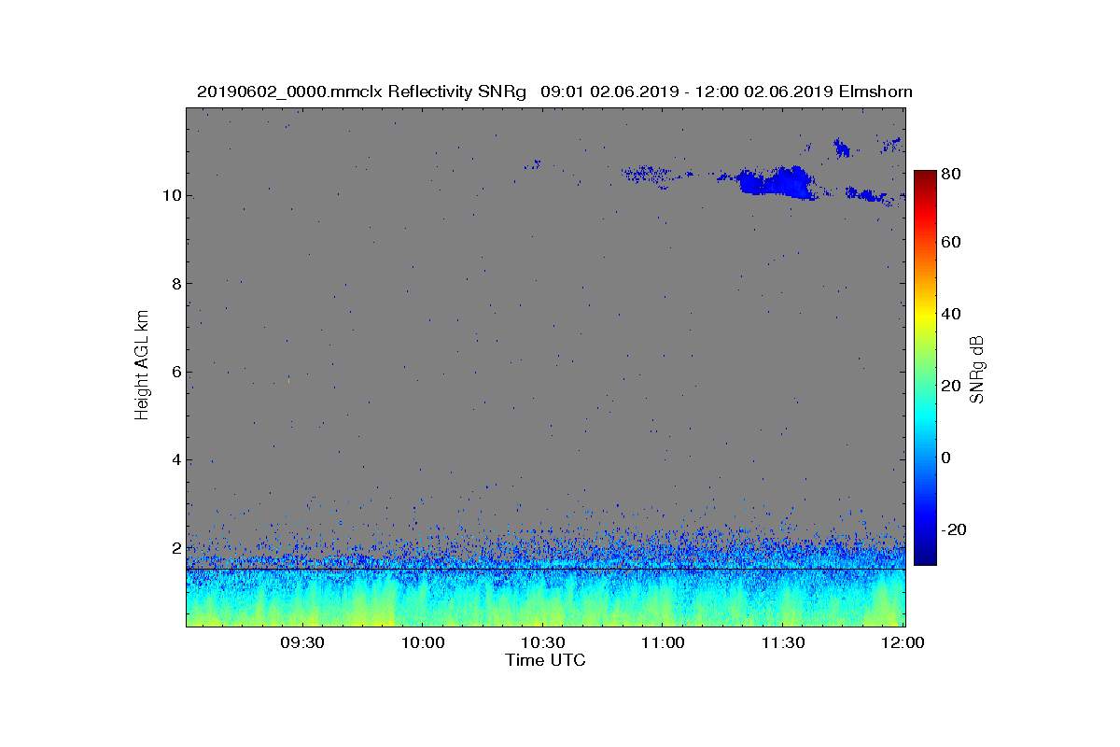Viewport: 1120px width, 747px height.
Task: Click the large blue cloud echo near 10 km
Action: (775, 182)
